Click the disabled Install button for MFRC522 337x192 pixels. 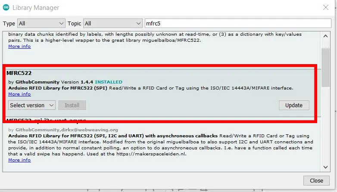(x=72, y=105)
